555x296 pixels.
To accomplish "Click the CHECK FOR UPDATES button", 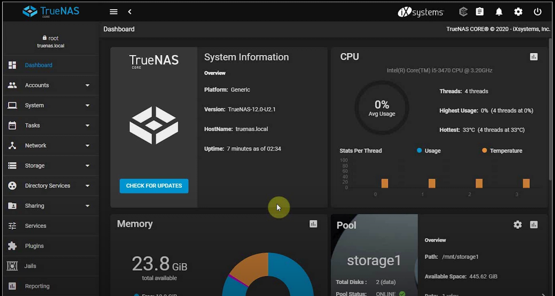I will (154, 186).
